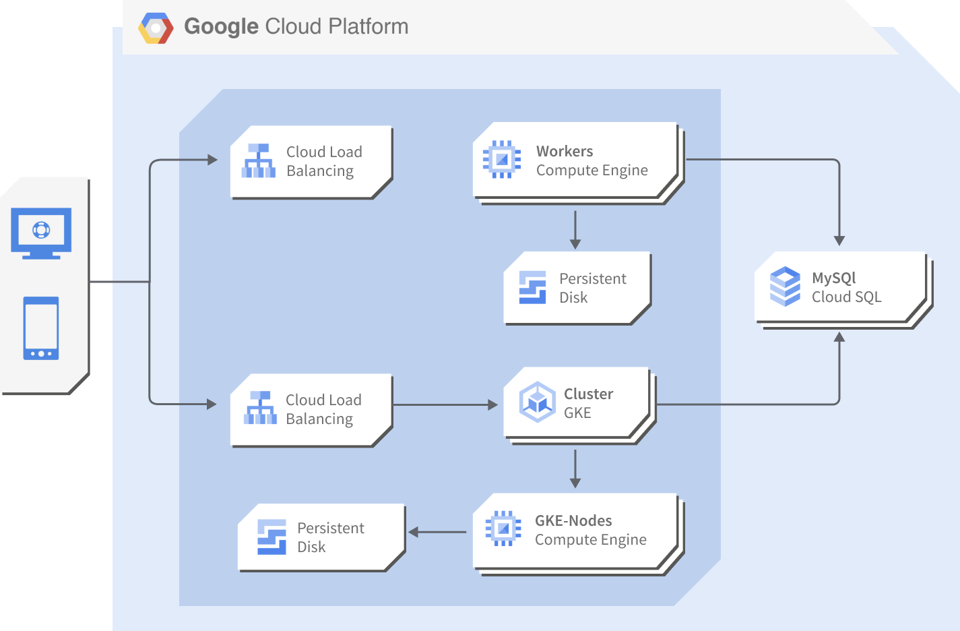This screenshot has width=960, height=631.
Task: Click the Persistent Disk icon below Workers
Action: point(533,287)
